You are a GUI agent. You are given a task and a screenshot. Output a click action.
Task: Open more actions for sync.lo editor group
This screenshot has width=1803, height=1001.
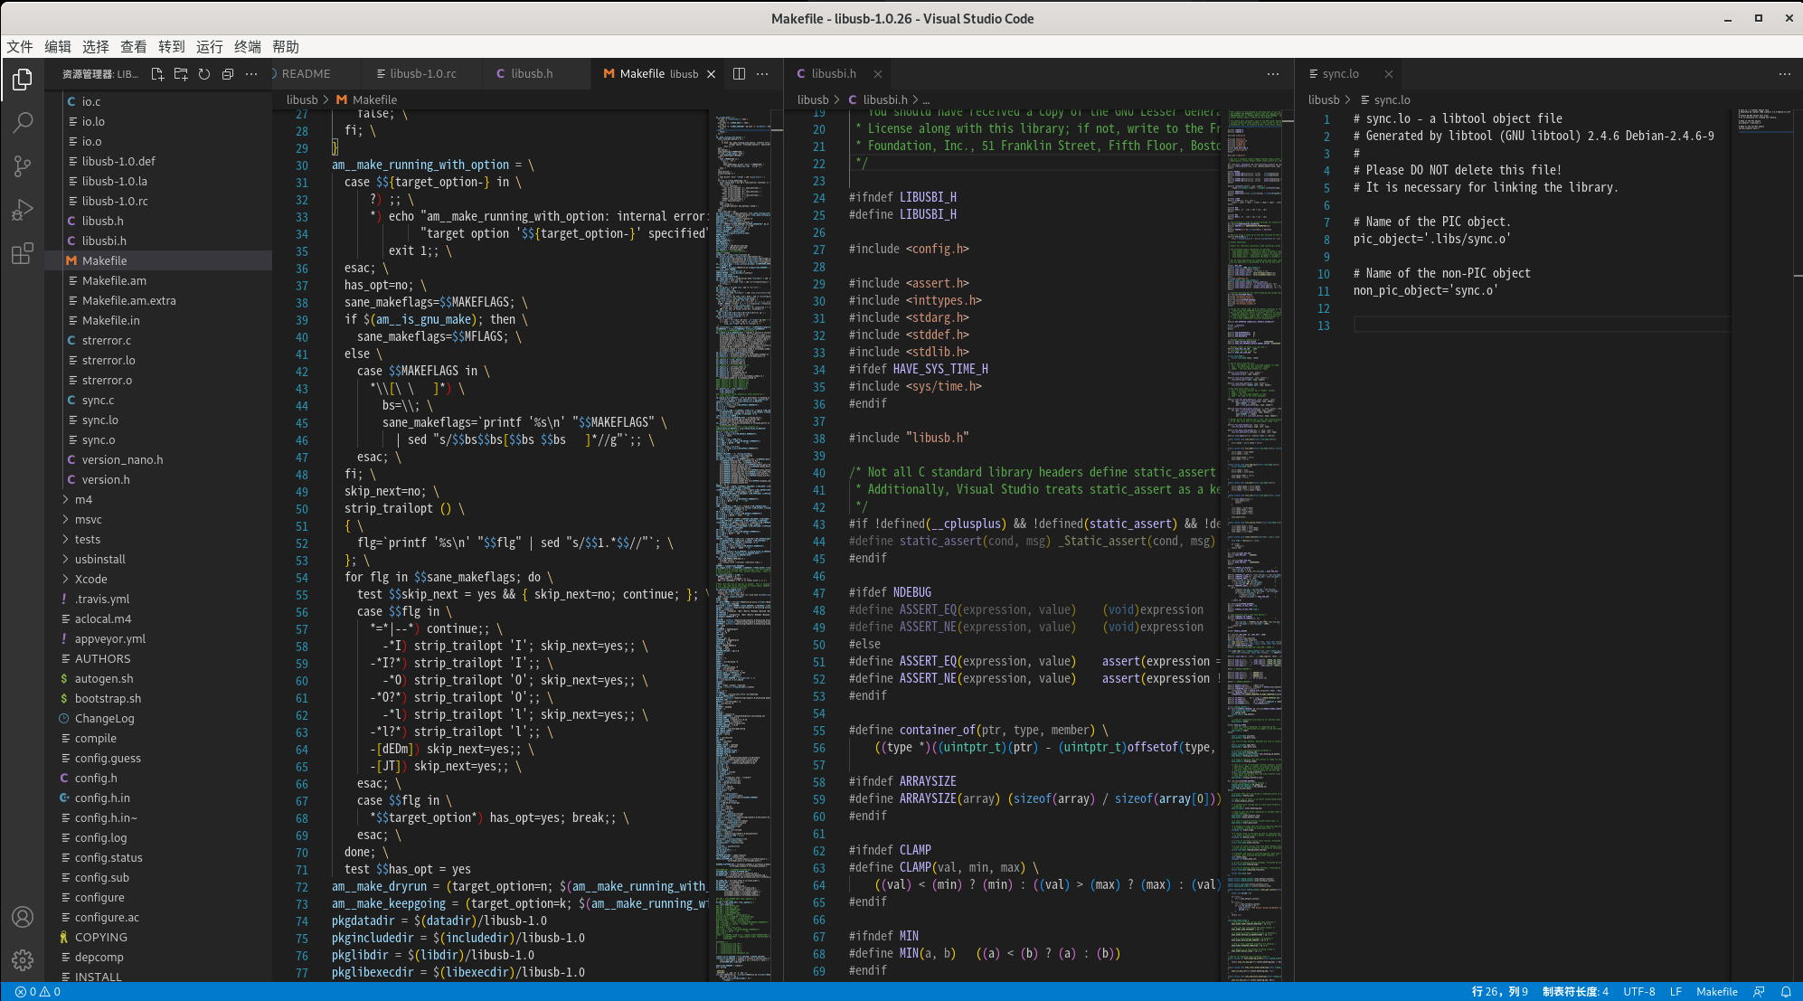[x=1784, y=74]
